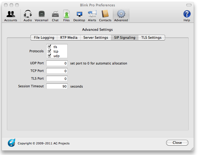Click the 'Protocols' label
Image resolution: width=199 pixels, height=155 pixels.
pyautogui.click(x=36, y=51)
